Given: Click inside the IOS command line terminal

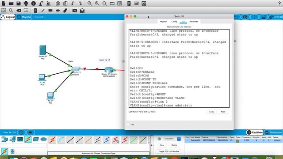Looking at the screenshot, I should pyautogui.click(x=179, y=68).
